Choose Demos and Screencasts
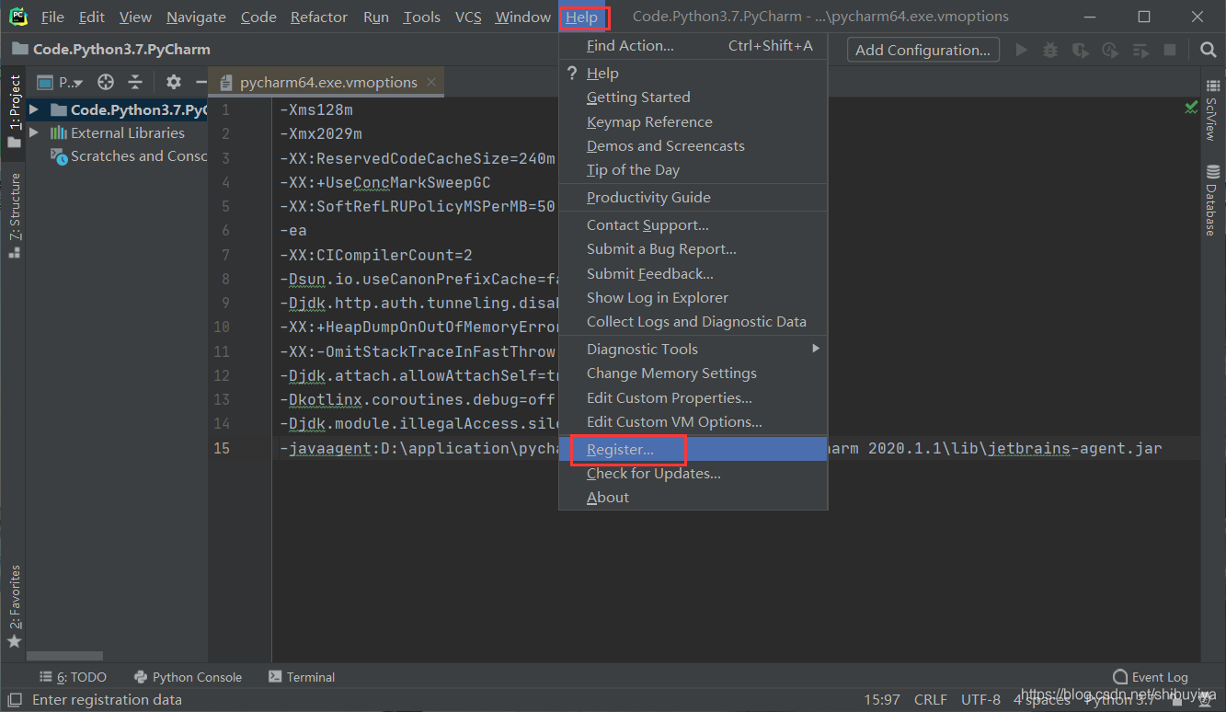The image size is (1226, 712). pos(693,146)
